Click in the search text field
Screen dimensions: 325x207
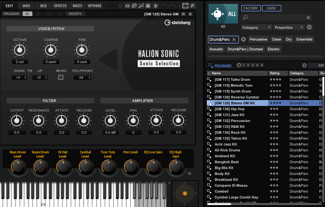[277, 17]
